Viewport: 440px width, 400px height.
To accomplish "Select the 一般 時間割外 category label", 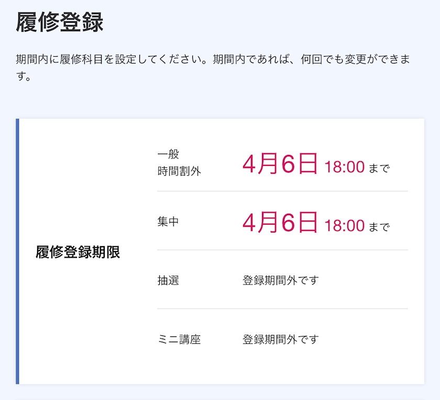I will [x=179, y=163].
